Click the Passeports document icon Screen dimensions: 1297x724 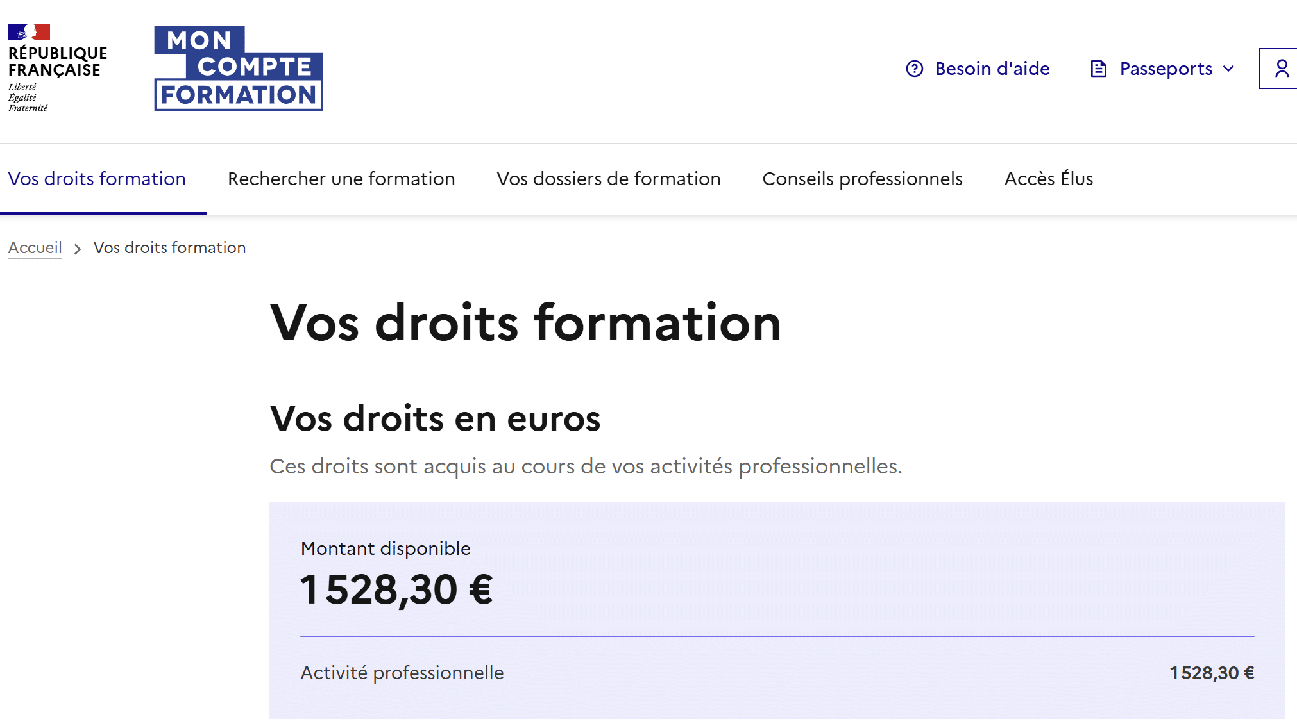pos(1098,69)
